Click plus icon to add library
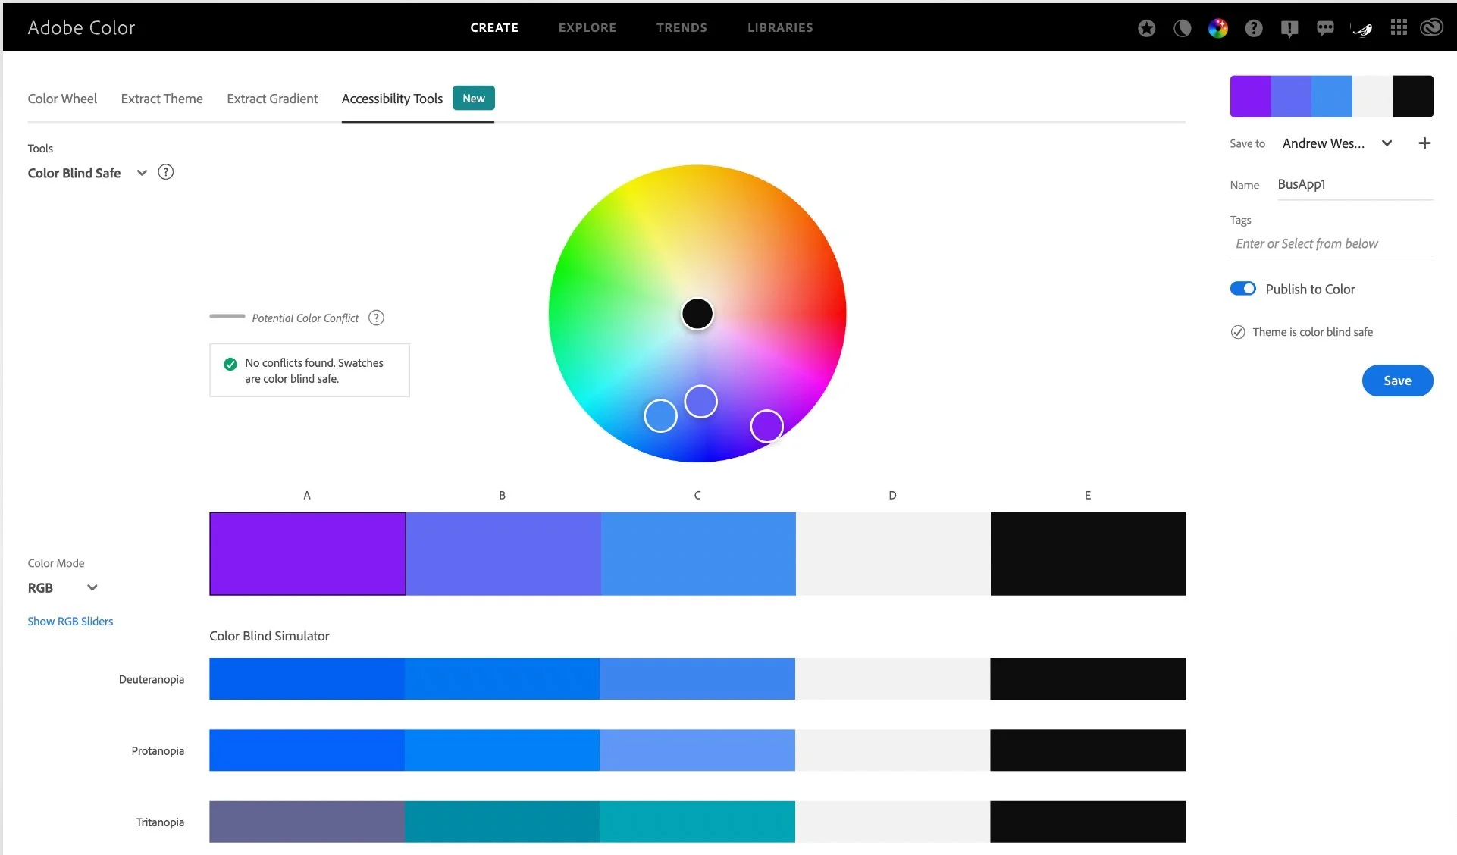 tap(1424, 143)
